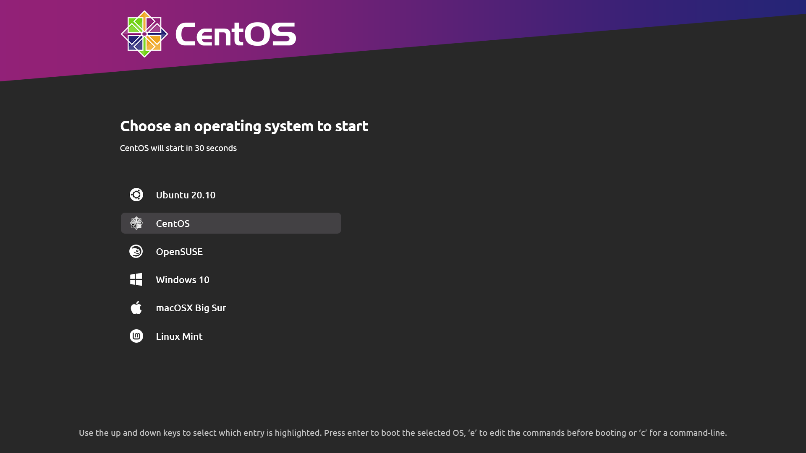Click the keyboard instructions text at bottom
Image resolution: width=806 pixels, height=453 pixels.
coord(403,433)
